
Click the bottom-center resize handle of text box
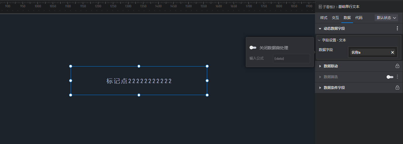[139, 95]
